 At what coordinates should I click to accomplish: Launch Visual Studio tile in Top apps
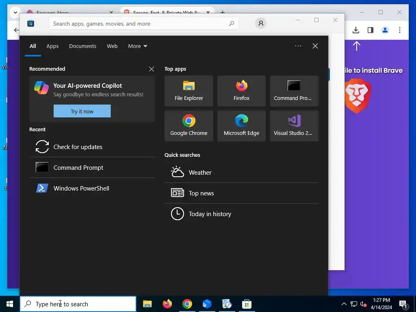coord(294,126)
